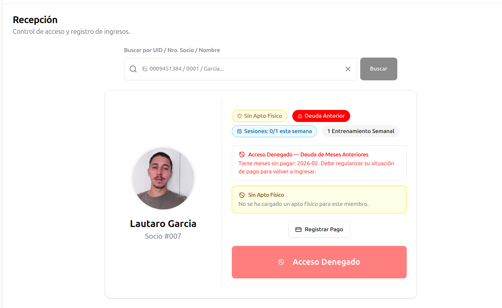The image size is (502, 308).
Task: Click the 1 Entrenamiento Semanal badge
Action: (x=361, y=131)
